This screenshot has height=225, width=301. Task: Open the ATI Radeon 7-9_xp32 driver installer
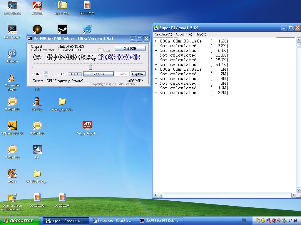[x=87, y=128]
